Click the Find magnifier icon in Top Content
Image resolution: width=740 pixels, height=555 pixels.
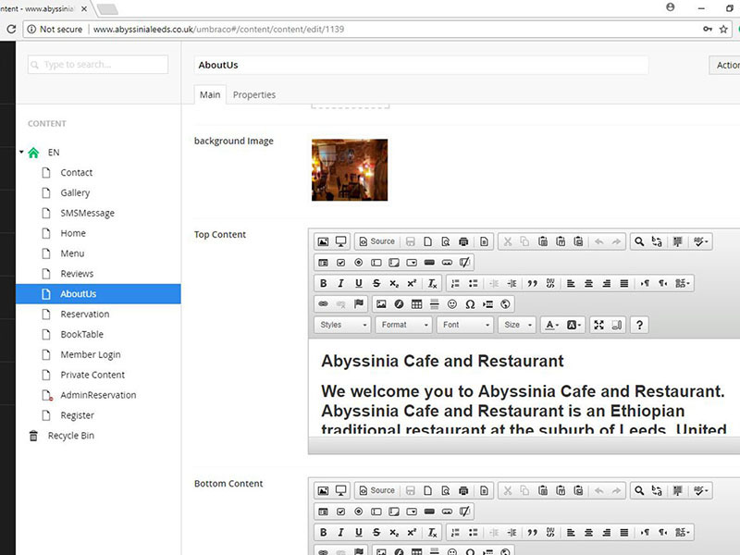(x=638, y=241)
